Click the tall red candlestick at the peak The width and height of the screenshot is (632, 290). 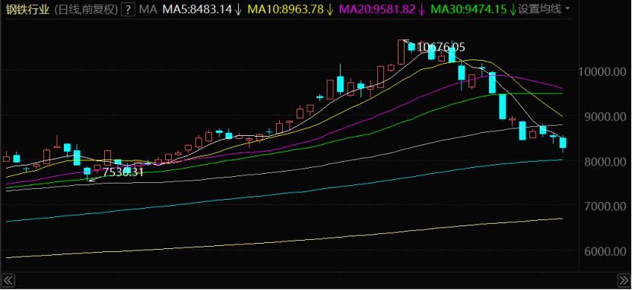[401, 52]
